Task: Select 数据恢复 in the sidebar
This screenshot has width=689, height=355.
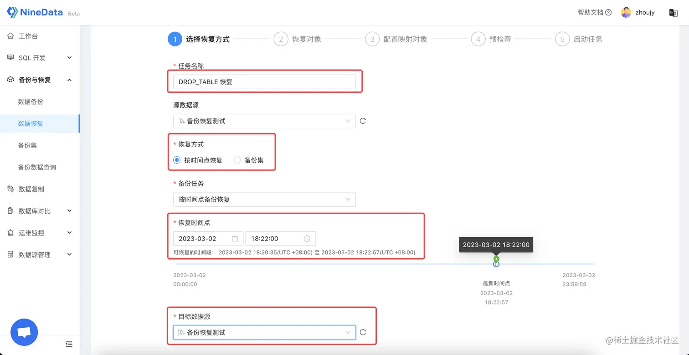Action: pyautogui.click(x=40, y=123)
